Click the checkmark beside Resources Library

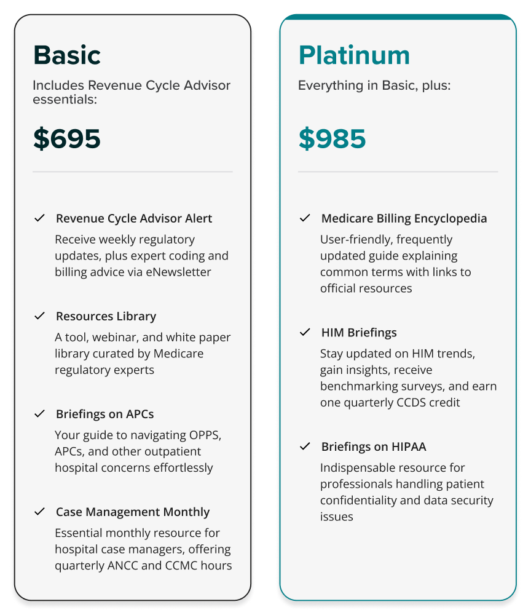39,315
